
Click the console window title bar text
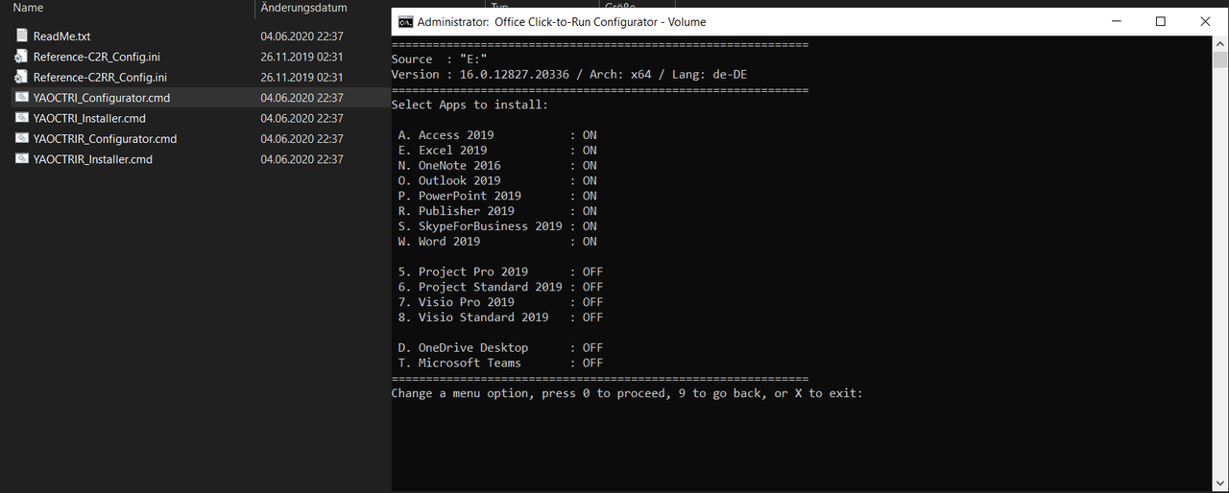coord(563,21)
